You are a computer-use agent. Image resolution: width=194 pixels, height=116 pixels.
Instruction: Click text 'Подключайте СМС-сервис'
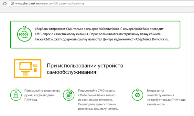pos(96,91)
